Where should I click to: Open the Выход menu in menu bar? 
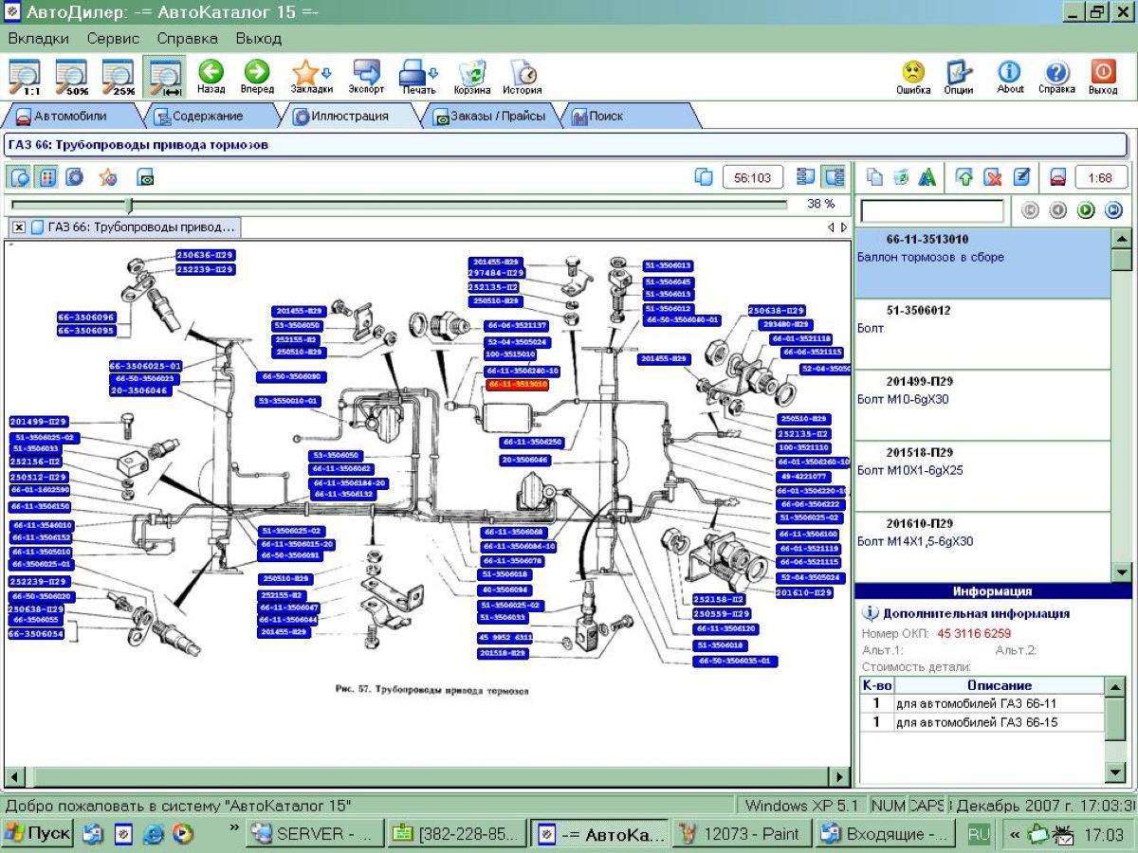point(259,39)
